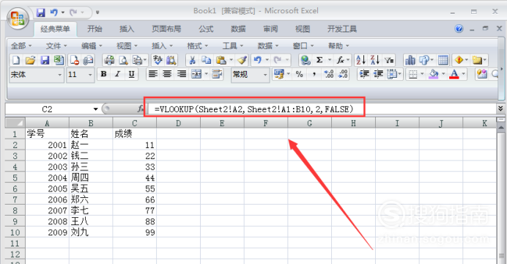Screen dimensions: 507x264
Task: Toggle align text left
Action: (x=152, y=74)
